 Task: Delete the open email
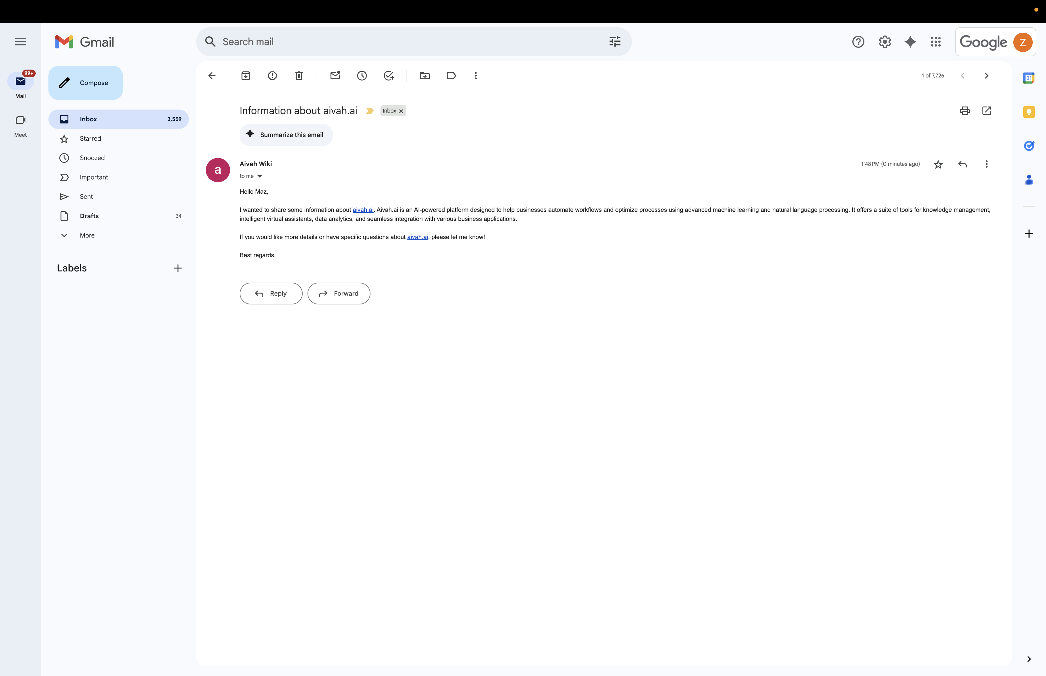tap(299, 76)
